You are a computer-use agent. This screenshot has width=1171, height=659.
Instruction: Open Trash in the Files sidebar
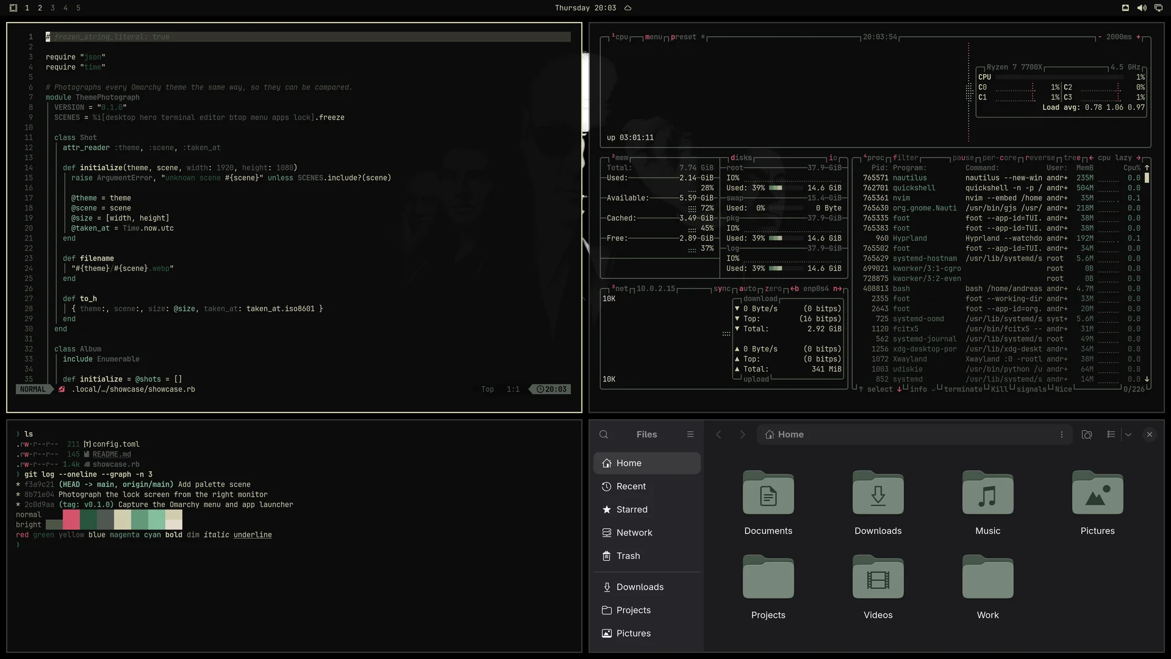647,556
